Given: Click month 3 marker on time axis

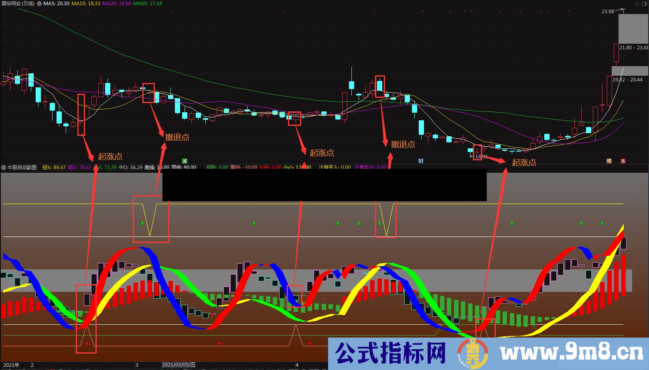Looking at the screenshot, I should point(137,365).
